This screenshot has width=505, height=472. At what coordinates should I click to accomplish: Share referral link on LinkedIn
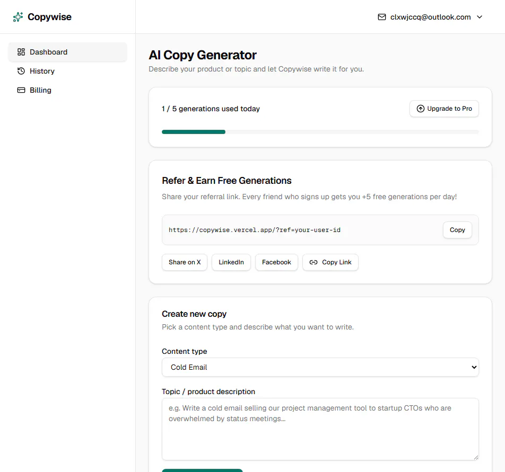pyautogui.click(x=231, y=262)
